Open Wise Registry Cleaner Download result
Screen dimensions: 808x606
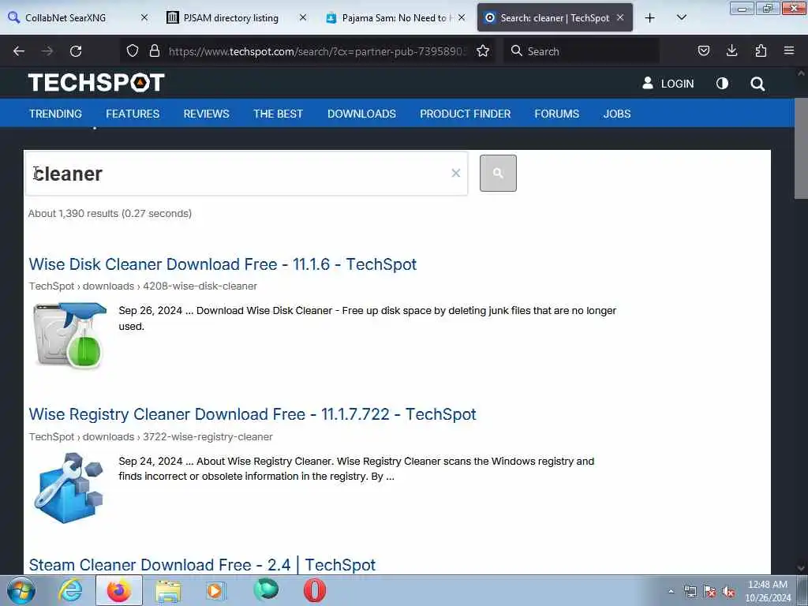pyautogui.click(x=252, y=414)
